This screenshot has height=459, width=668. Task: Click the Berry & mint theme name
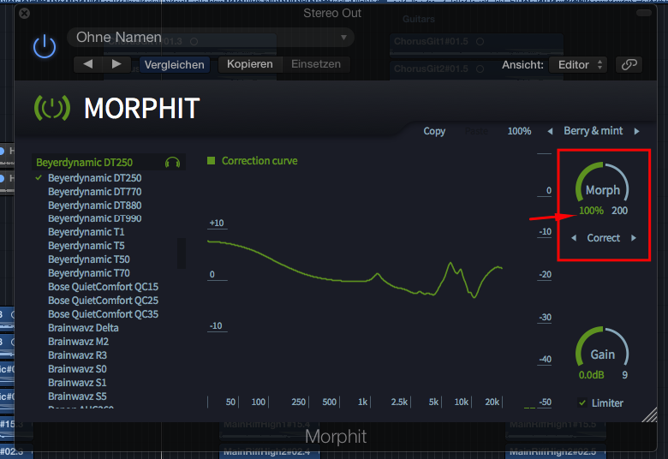593,131
